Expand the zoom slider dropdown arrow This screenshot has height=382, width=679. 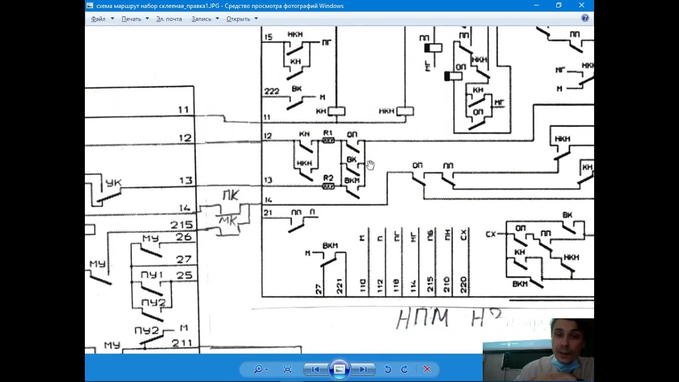266,369
